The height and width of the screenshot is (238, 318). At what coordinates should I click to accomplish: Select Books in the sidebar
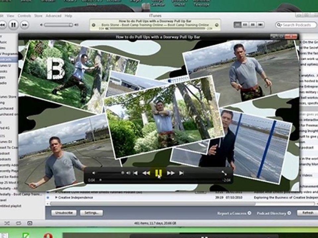click(4, 71)
